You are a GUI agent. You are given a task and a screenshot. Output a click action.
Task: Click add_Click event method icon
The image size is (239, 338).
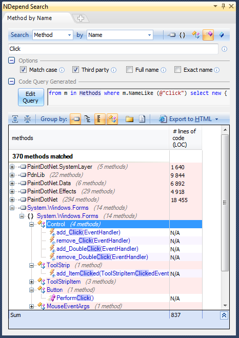[x=52, y=232]
